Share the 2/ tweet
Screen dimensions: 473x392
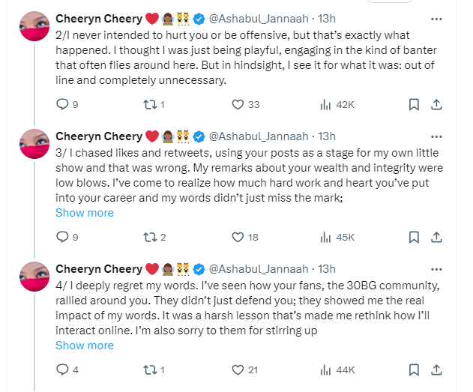click(436, 105)
